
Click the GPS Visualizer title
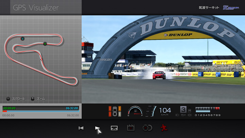click(36, 7)
